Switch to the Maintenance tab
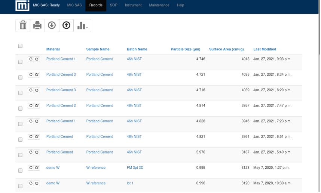This screenshot has height=193, width=321. point(159,5)
